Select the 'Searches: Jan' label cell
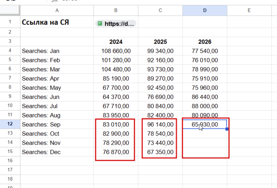277x188 pixels. point(57,51)
